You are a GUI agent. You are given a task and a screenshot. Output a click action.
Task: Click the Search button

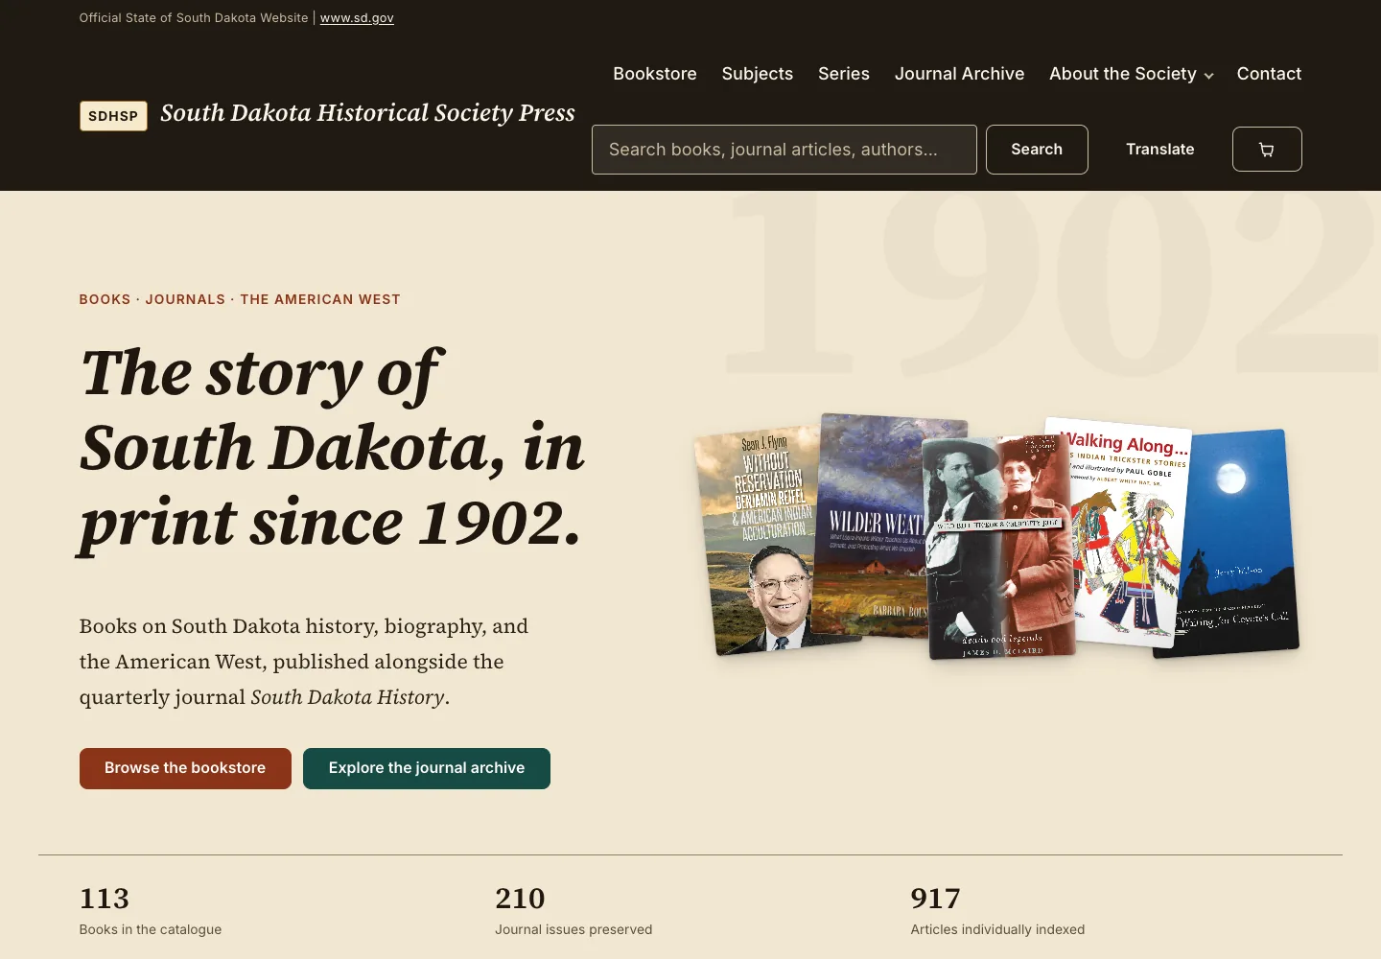point(1037,150)
